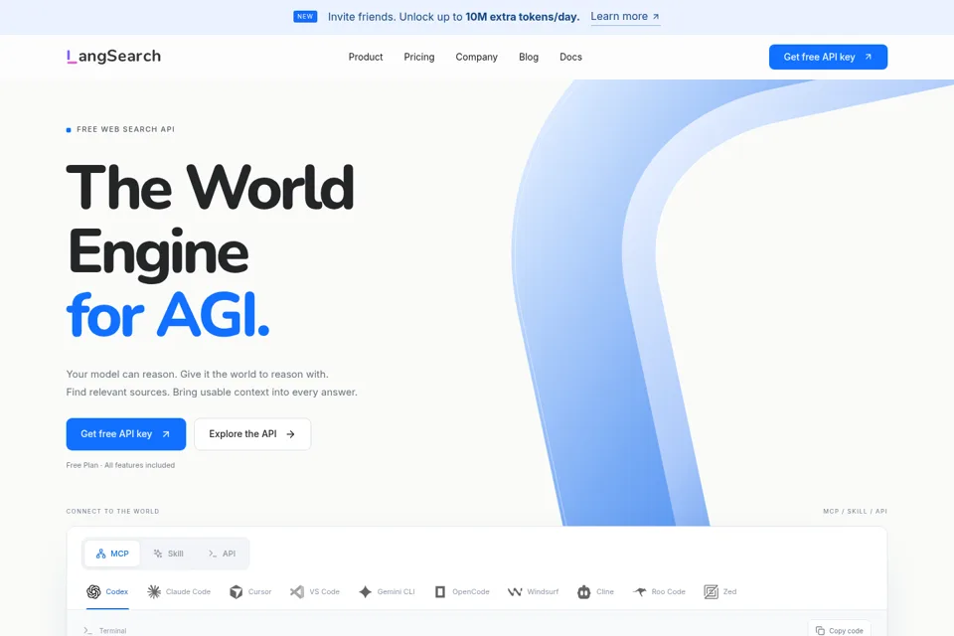This screenshot has width=954, height=636.
Task: Switch to the API tab
Action: [x=222, y=554]
